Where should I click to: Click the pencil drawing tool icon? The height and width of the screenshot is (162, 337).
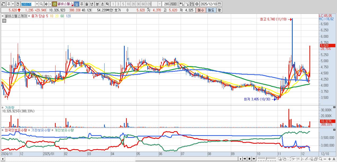[307, 159]
